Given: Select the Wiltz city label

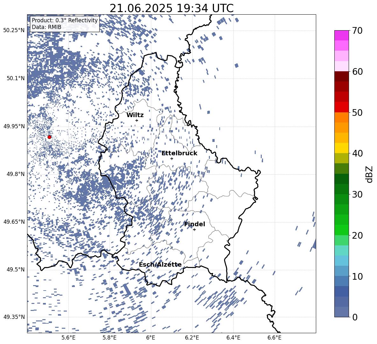Looking at the screenshot, I should tap(135, 115).
